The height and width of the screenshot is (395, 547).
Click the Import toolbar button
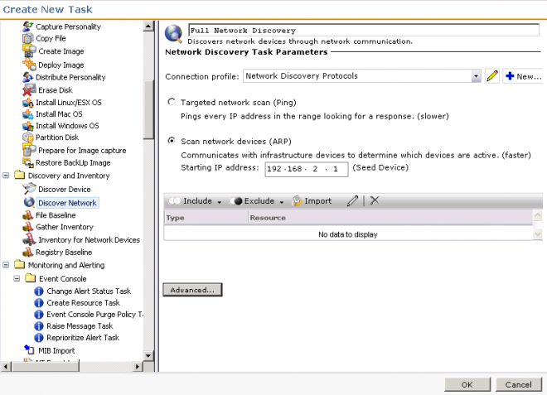(311, 200)
